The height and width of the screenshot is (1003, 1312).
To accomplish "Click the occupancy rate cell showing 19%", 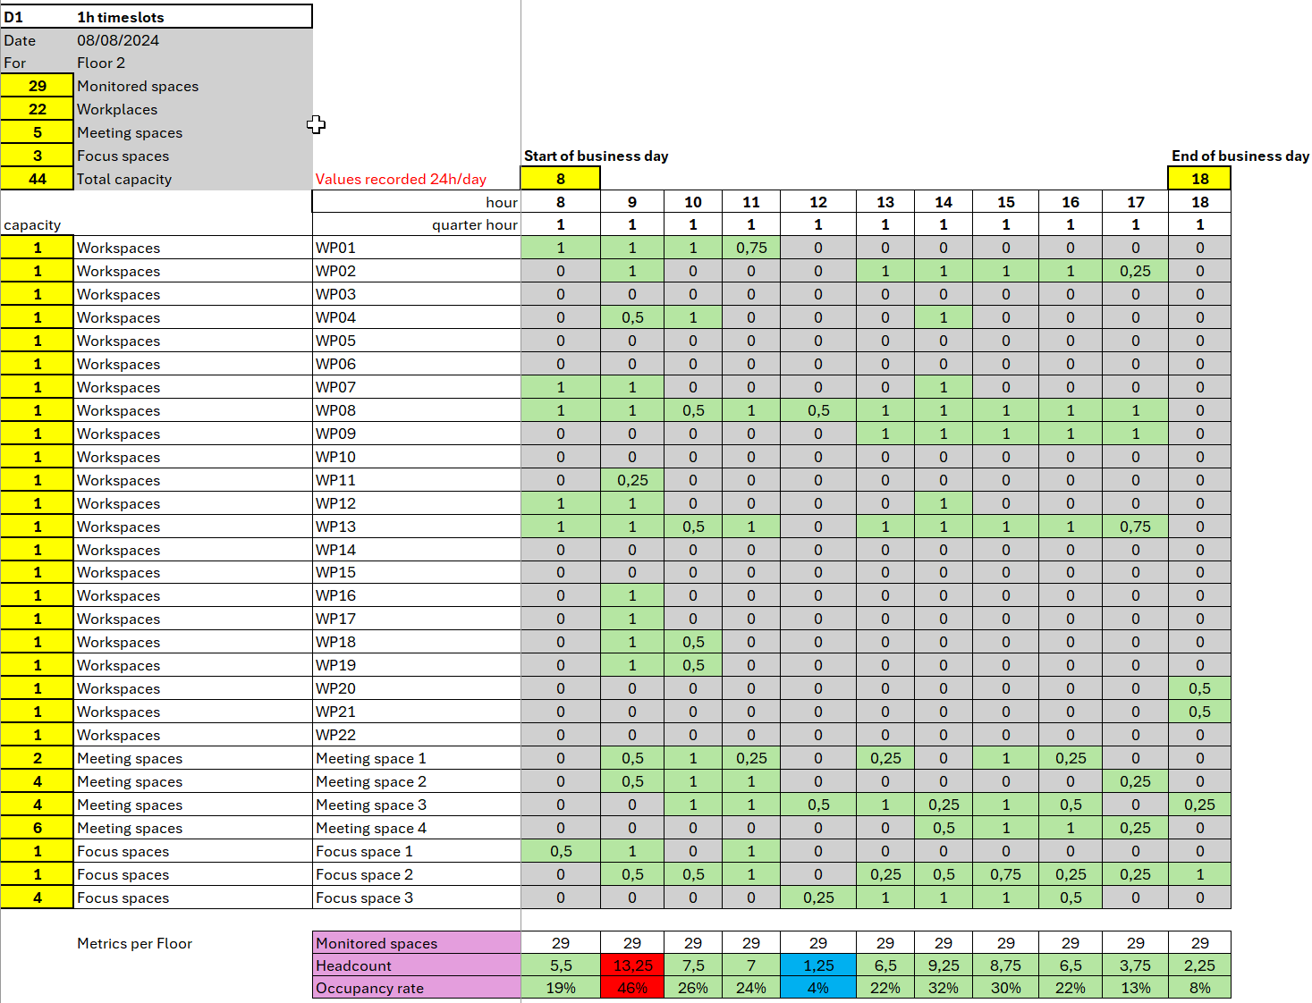I will 561,988.
